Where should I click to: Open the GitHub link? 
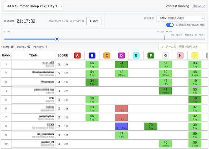click(199, 6)
